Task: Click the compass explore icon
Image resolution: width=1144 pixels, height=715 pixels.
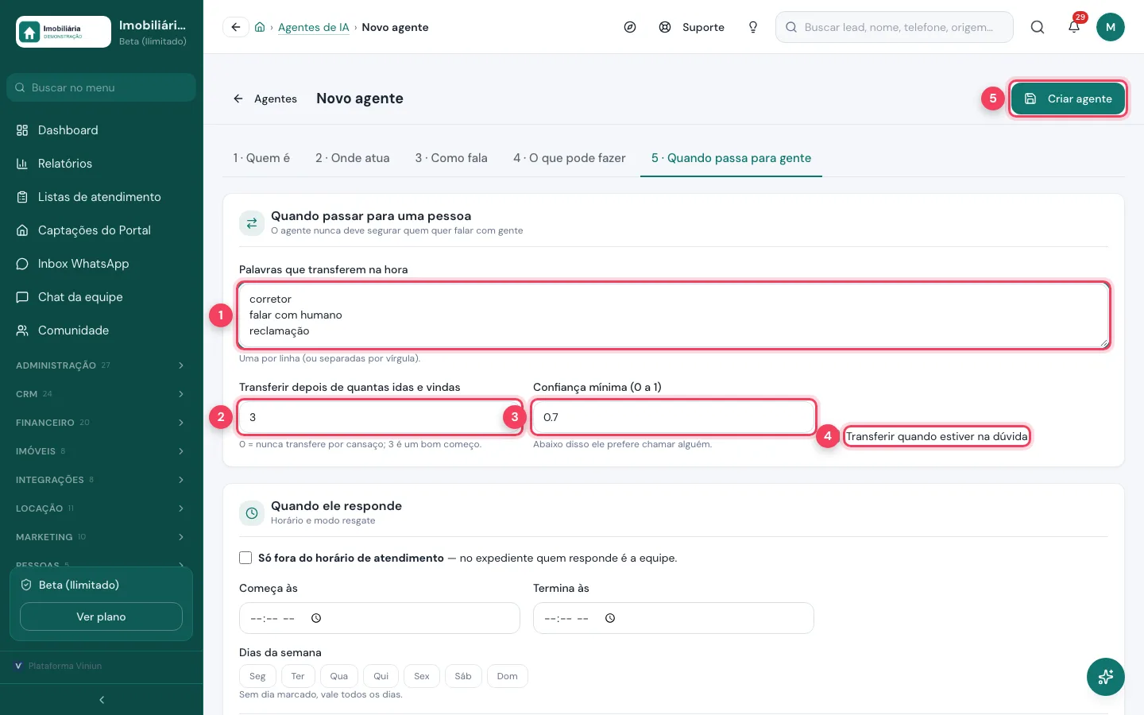Action: pos(630,27)
